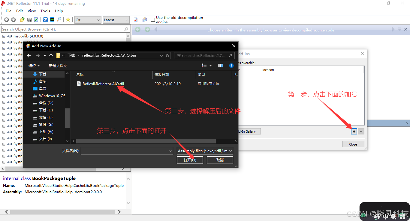Select 下载 (E:) drive in navigation pane
410x221 pixels.
46,110
